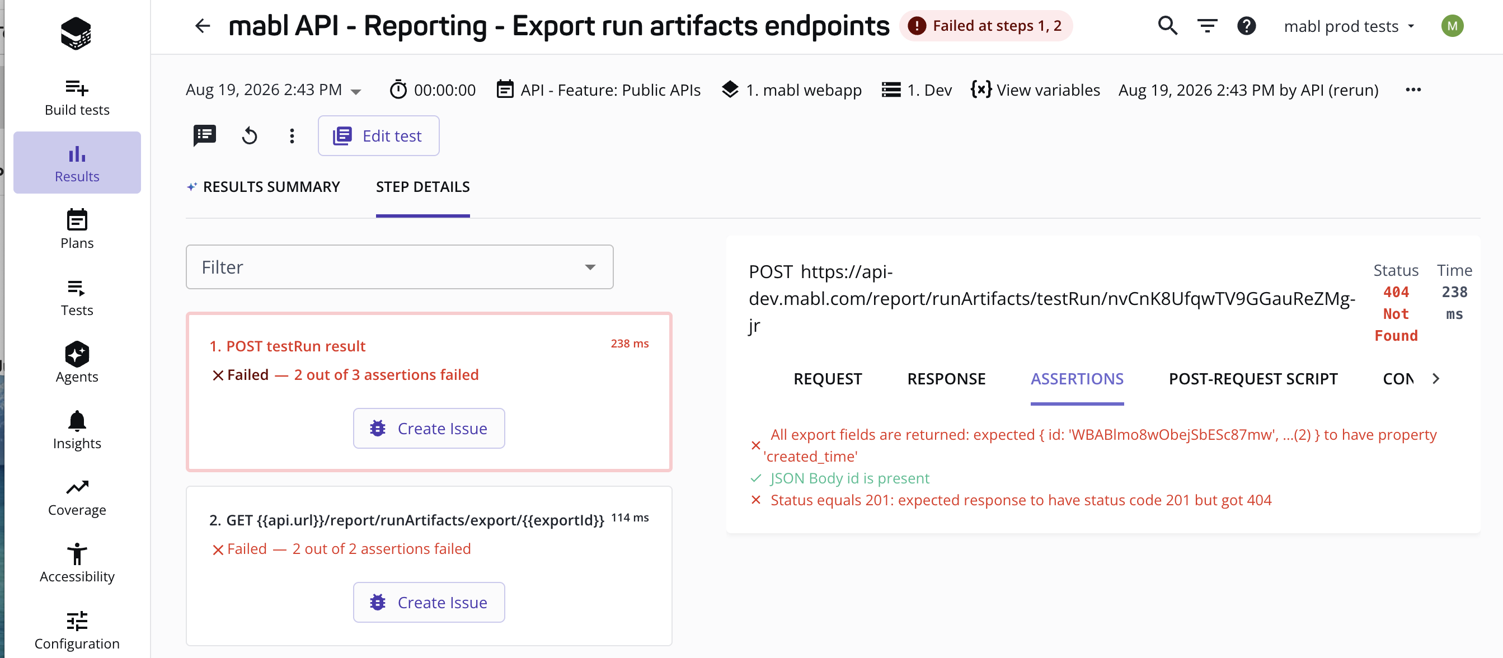Click '2 out of 2 assertions failed'
The image size is (1503, 658).
pyautogui.click(x=381, y=549)
